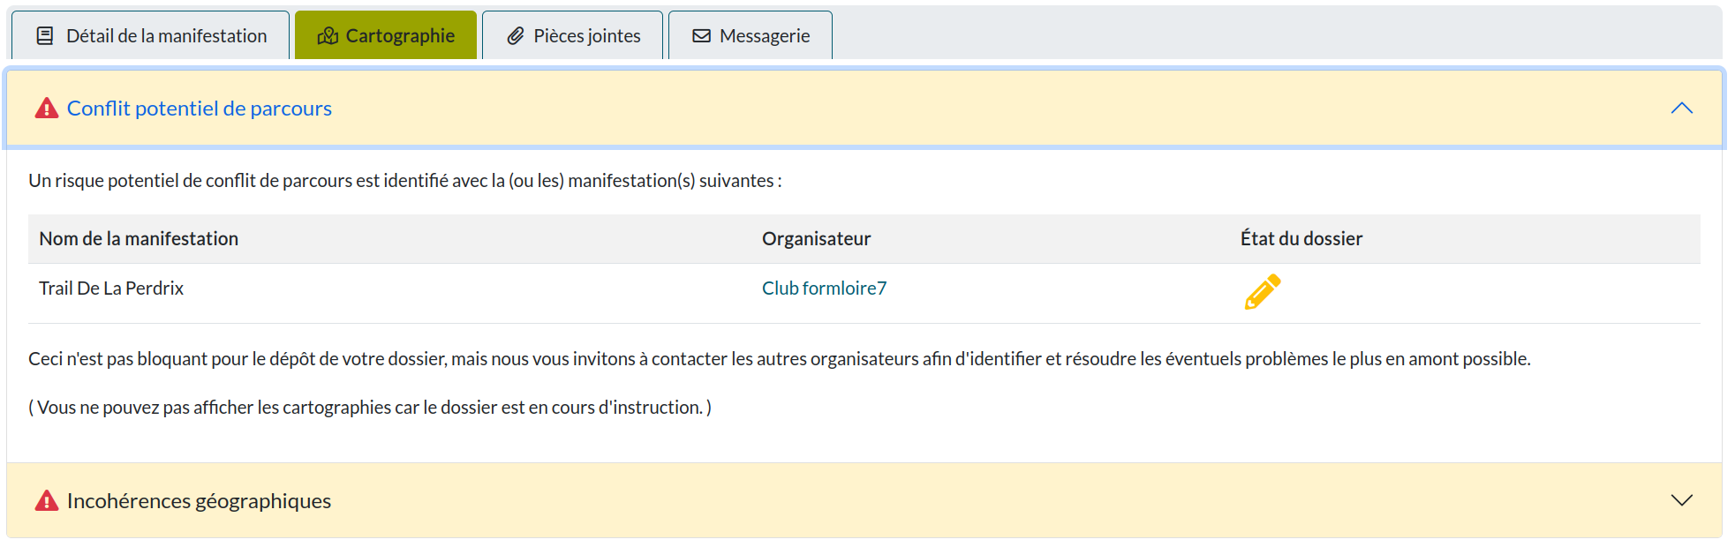Open the Club formloire7 organizer link
Screen dimensions: 1735x547
pyautogui.click(x=824, y=288)
